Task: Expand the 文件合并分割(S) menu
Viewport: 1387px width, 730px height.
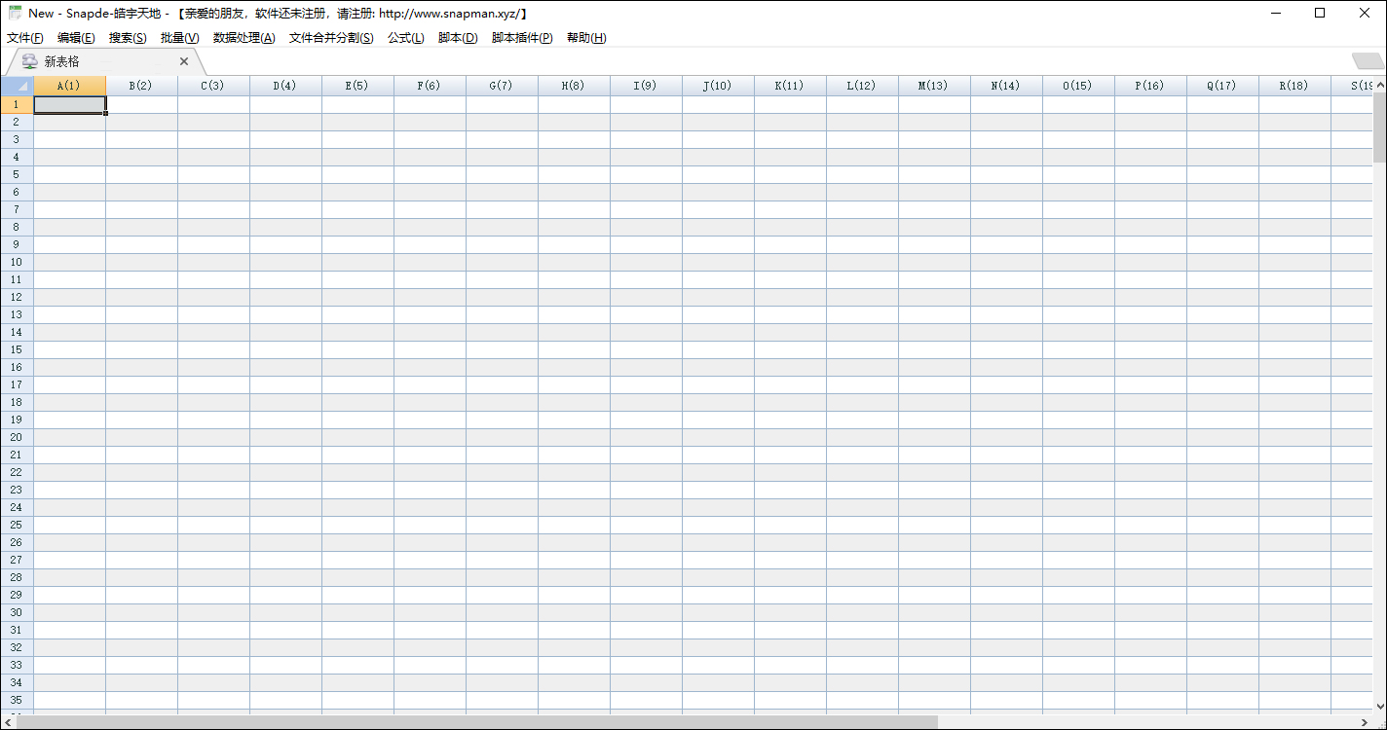Action: click(331, 38)
